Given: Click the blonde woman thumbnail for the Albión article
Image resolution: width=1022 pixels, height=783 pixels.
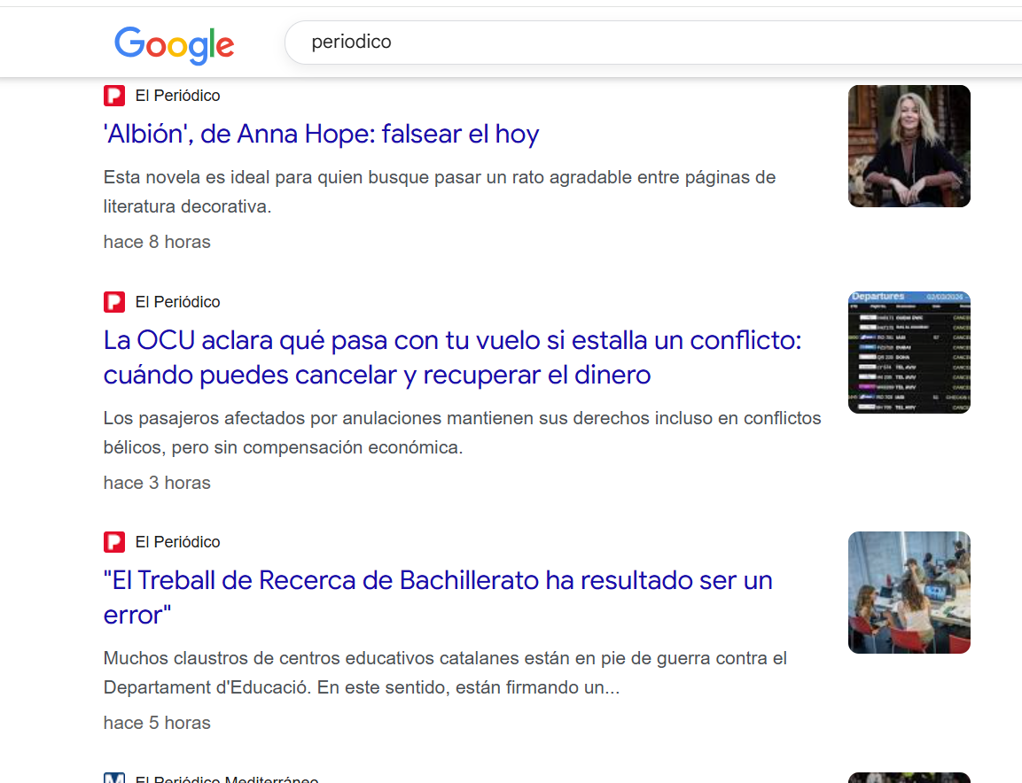Looking at the screenshot, I should 909,146.
